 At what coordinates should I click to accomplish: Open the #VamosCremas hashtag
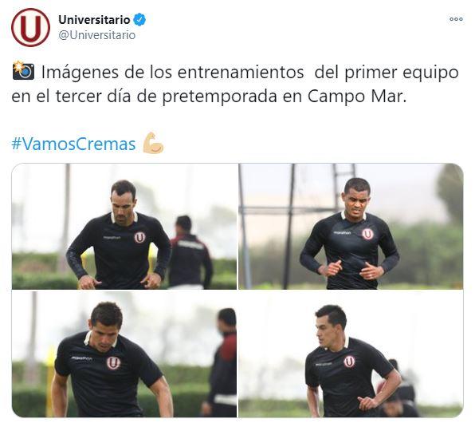[x=73, y=144]
